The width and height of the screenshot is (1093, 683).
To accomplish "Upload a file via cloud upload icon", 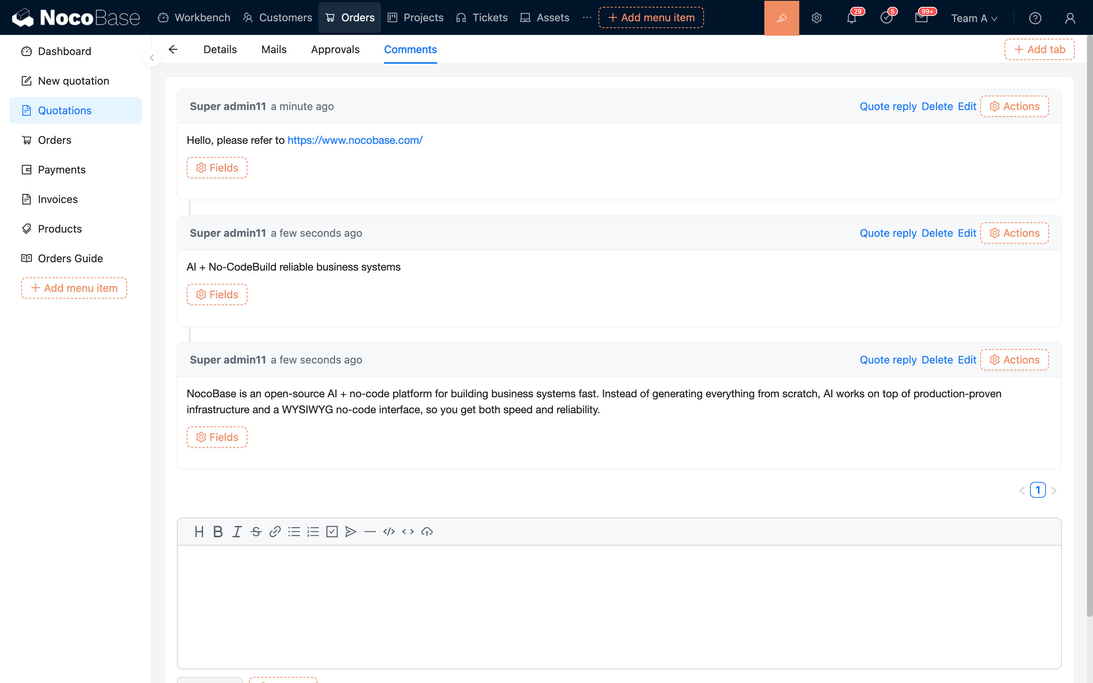I will click(x=427, y=532).
